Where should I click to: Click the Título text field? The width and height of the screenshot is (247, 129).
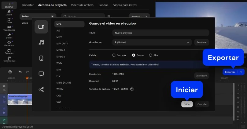[x=160, y=33]
